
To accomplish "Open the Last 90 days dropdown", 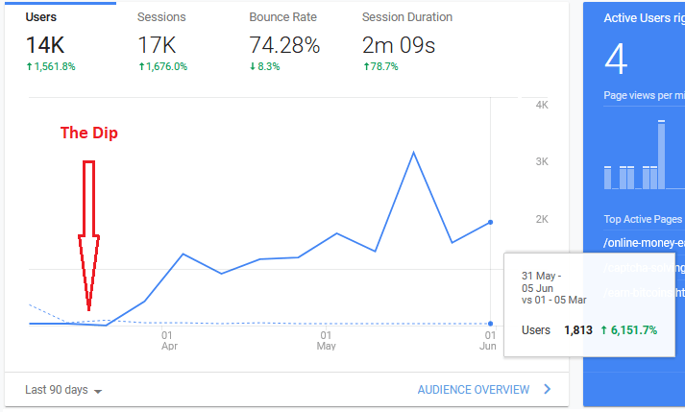I will point(63,390).
